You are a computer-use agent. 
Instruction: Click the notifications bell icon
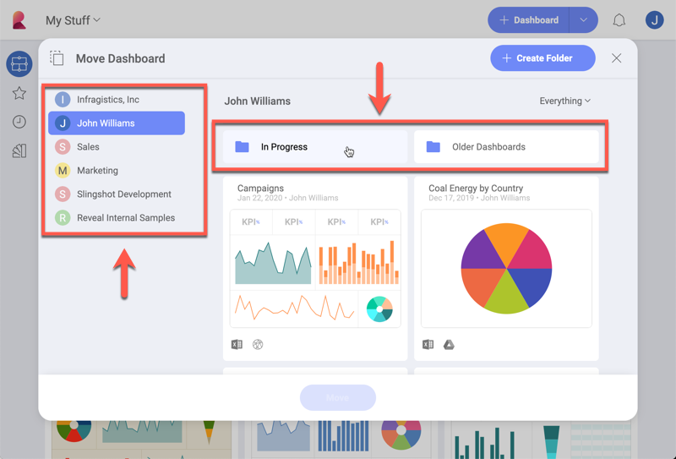(x=619, y=20)
